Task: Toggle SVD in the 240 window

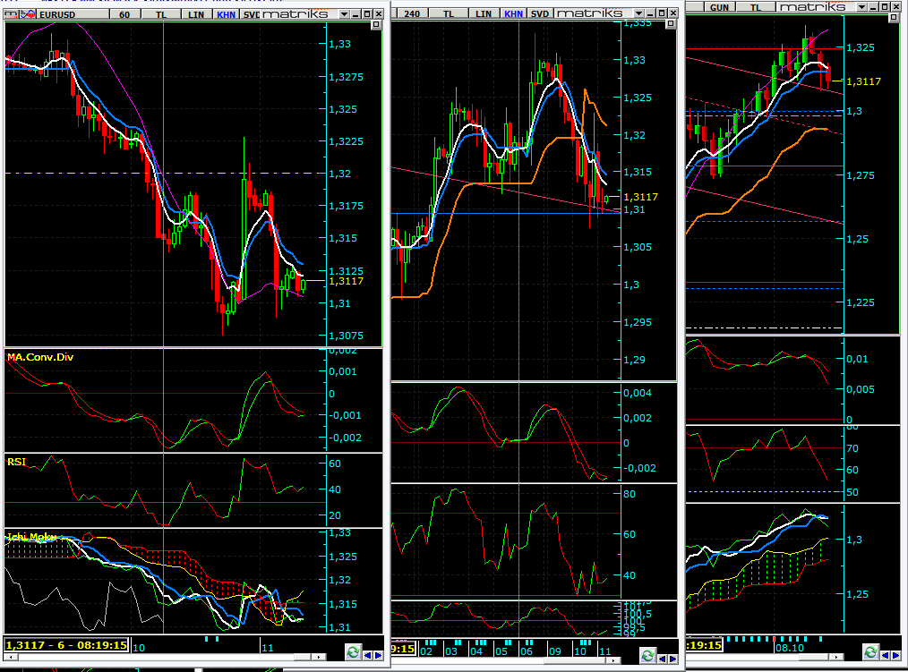Action: click(540, 13)
